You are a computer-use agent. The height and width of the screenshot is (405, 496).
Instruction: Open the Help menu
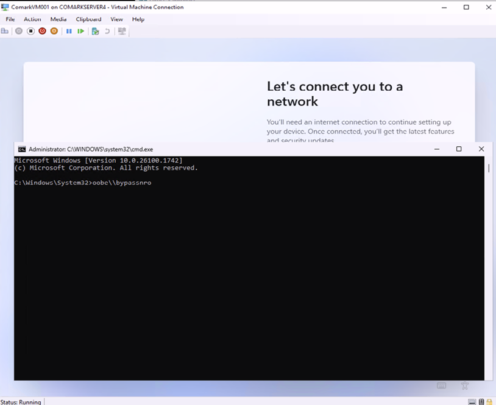pyautogui.click(x=138, y=19)
